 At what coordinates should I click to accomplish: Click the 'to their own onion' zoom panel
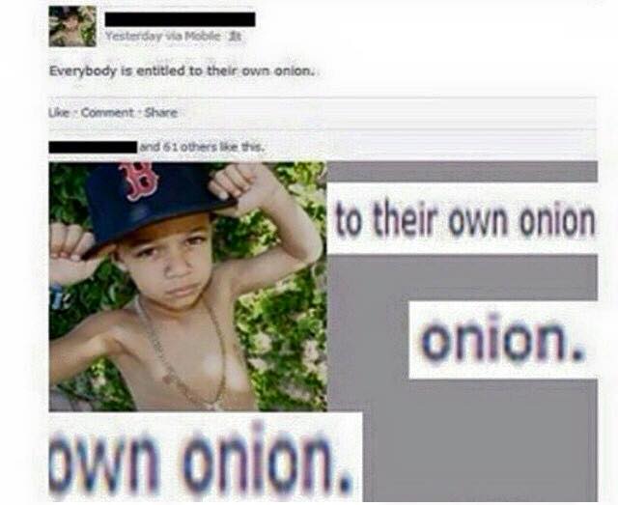(x=463, y=219)
